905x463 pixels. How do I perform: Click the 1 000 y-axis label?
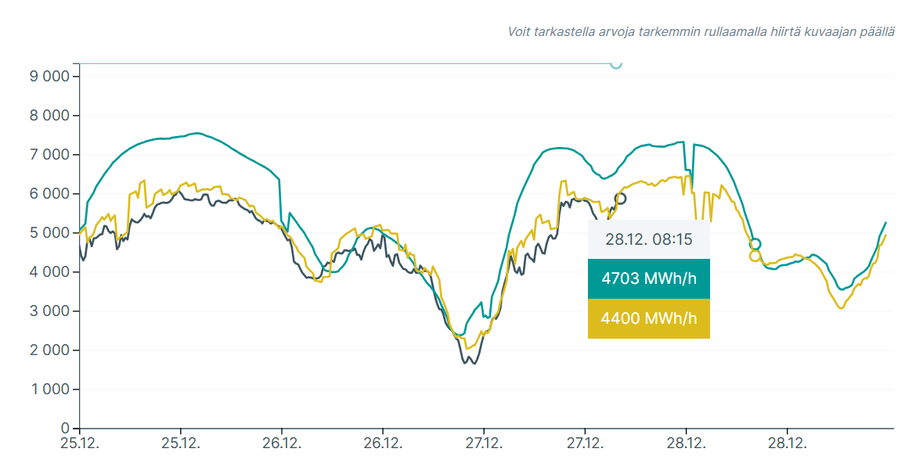click(49, 389)
